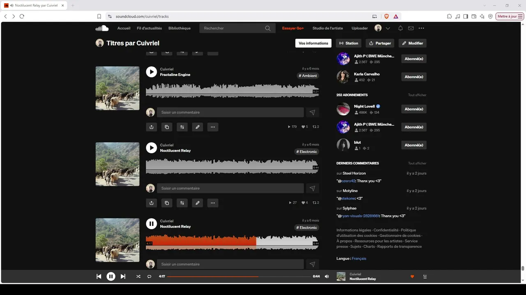Click Essayer Go+ link
The width and height of the screenshot is (526, 295).
point(293,28)
